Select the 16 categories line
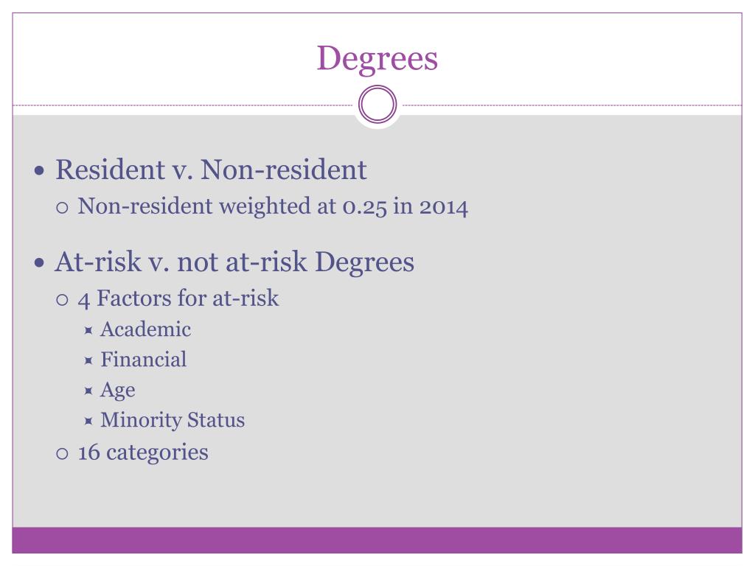 pos(143,453)
